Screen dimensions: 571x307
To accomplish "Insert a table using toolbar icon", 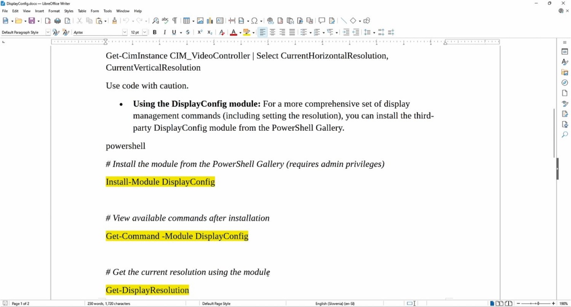I will (187, 20).
